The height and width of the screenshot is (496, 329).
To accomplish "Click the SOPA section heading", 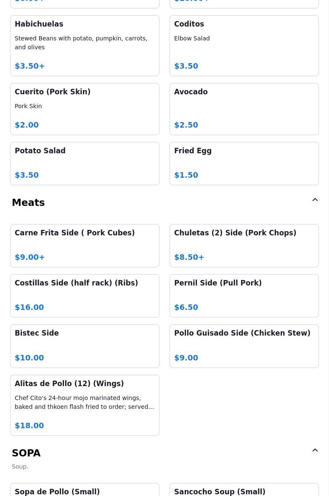I will click(x=26, y=453).
